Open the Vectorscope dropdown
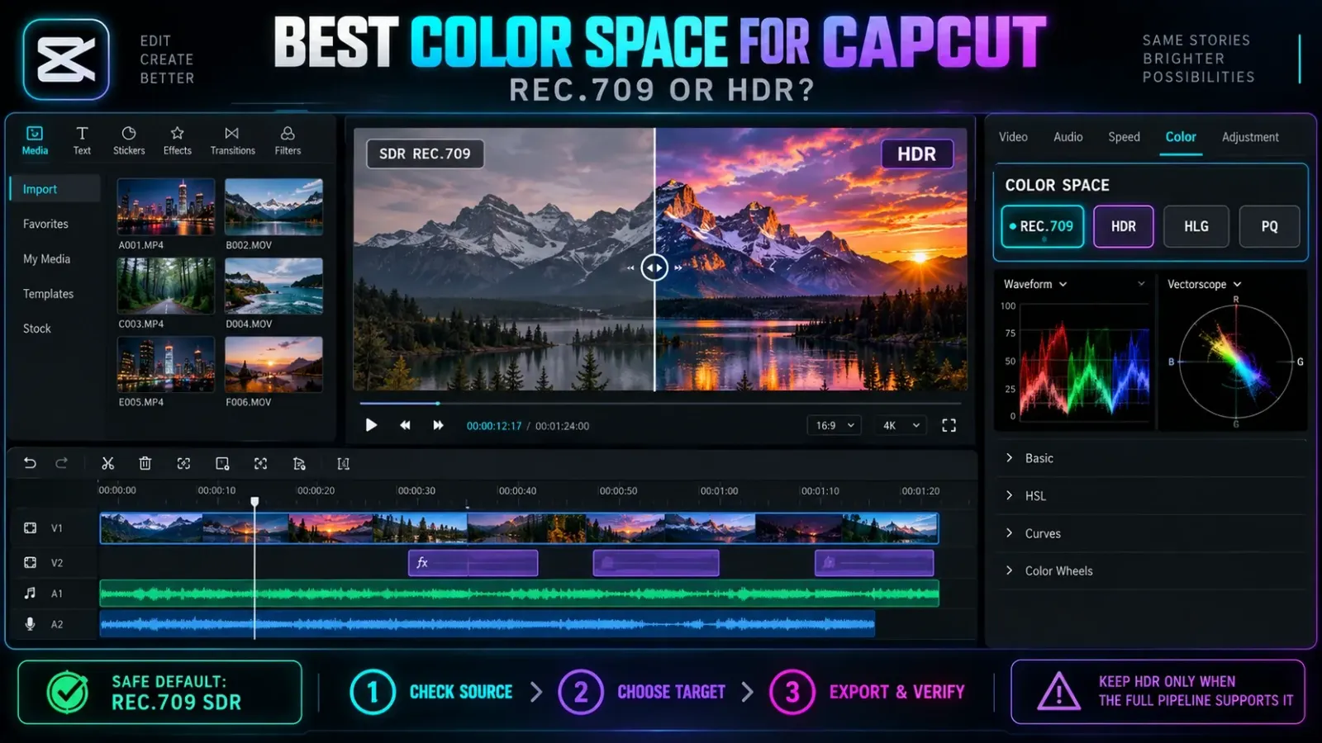Viewport: 1322px width, 743px height. [1204, 284]
